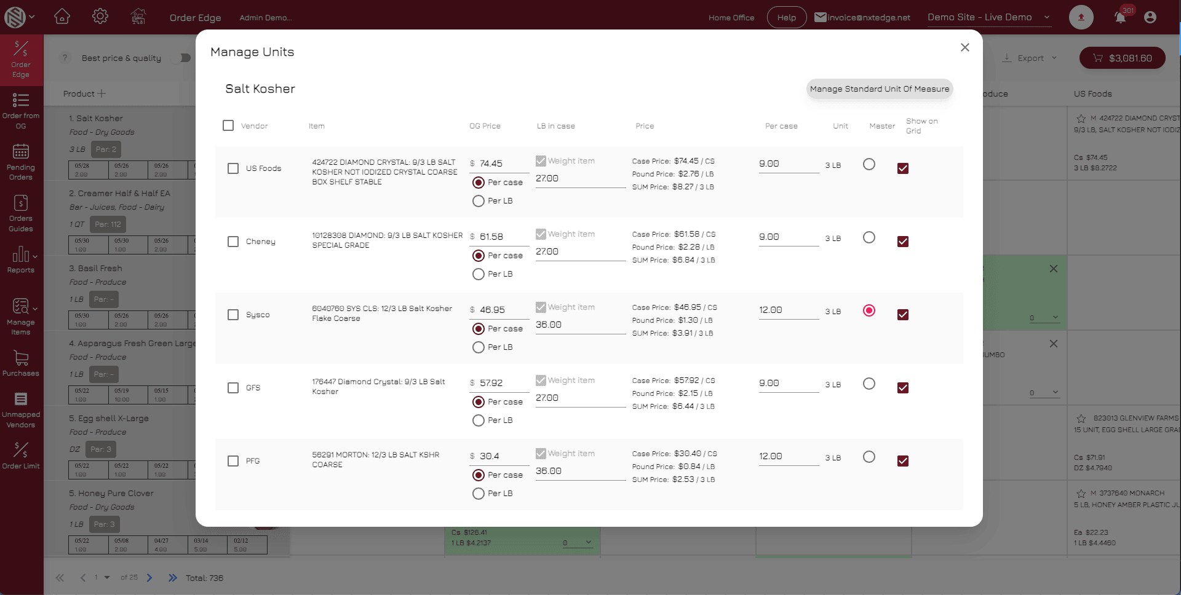Click the star icon for GLENVIEW FARMS item
This screenshot has width=1181, height=595.
tap(1081, 419)
